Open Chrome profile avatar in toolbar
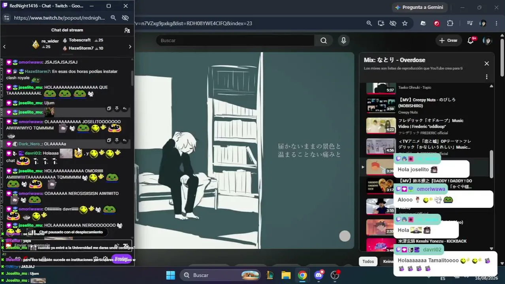505x284 pixels. tap(483, 23)
